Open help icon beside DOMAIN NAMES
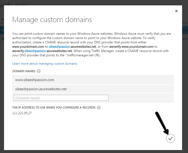The height and width of the screenshot is (153, 188). tap(39, 71)
